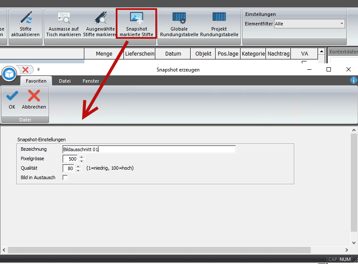Click the Lieferschein column header
This screenshot has height=264, width=358.
[139, 54]
